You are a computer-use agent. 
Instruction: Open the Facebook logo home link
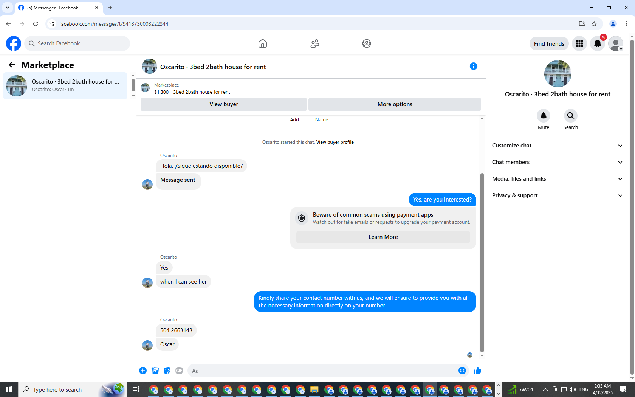tap(14, 43)
